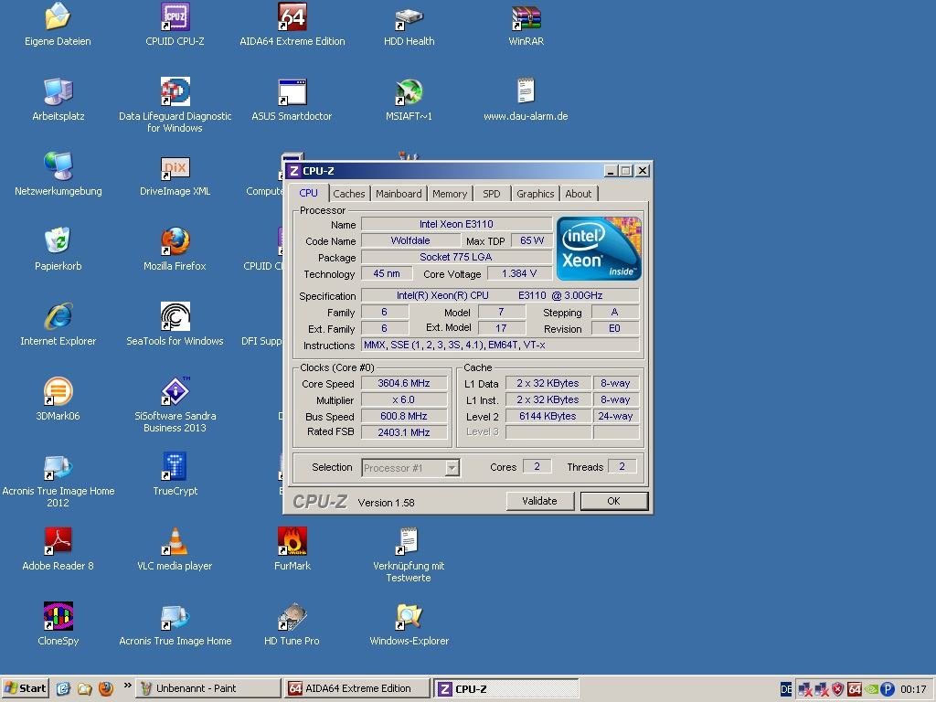Launch Firefox from quick launch bar

click(106, 688)
